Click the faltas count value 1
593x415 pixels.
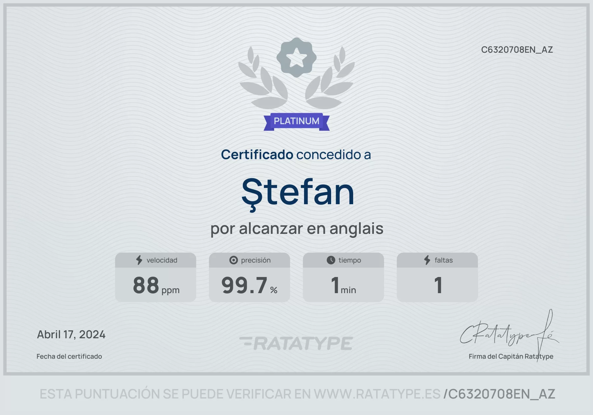click(x=438, y=285)
